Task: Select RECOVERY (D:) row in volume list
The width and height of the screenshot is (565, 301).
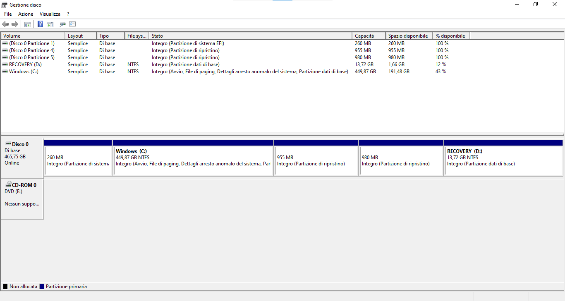Action: (282, 64)
